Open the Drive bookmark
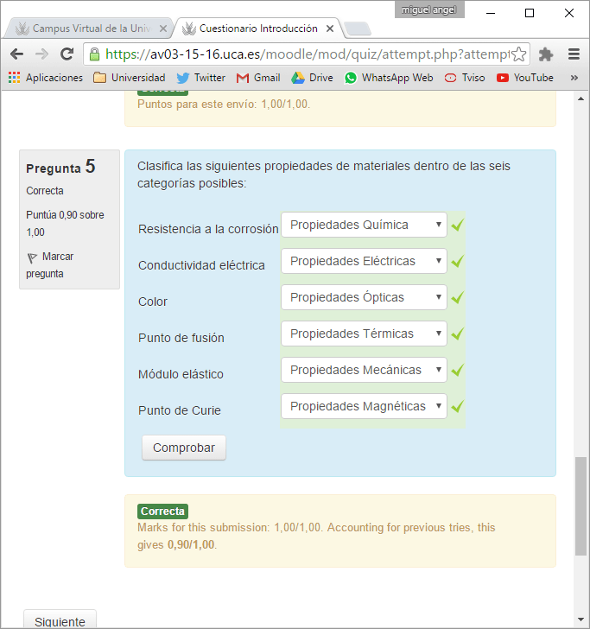The width and height of the screenshot is (590, 629). pyautogui.click(x=312, y=78)
